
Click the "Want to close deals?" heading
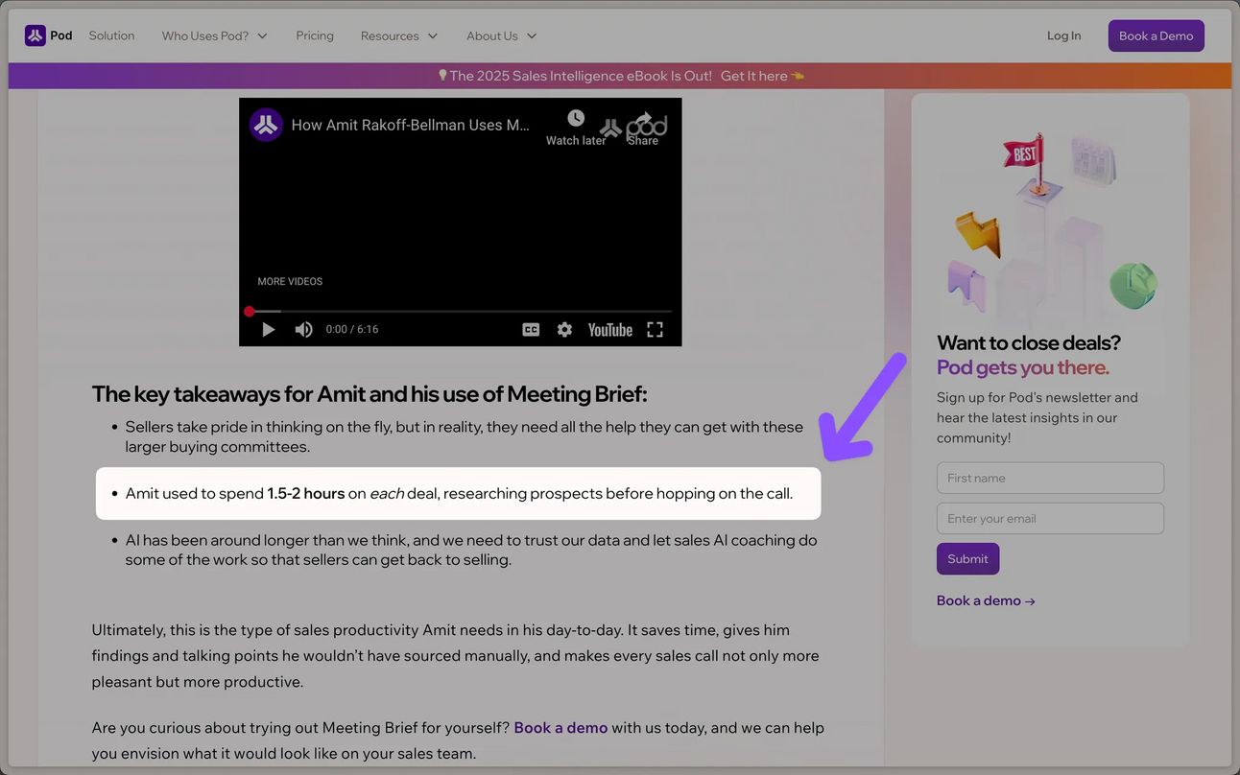coord(1029,342)
